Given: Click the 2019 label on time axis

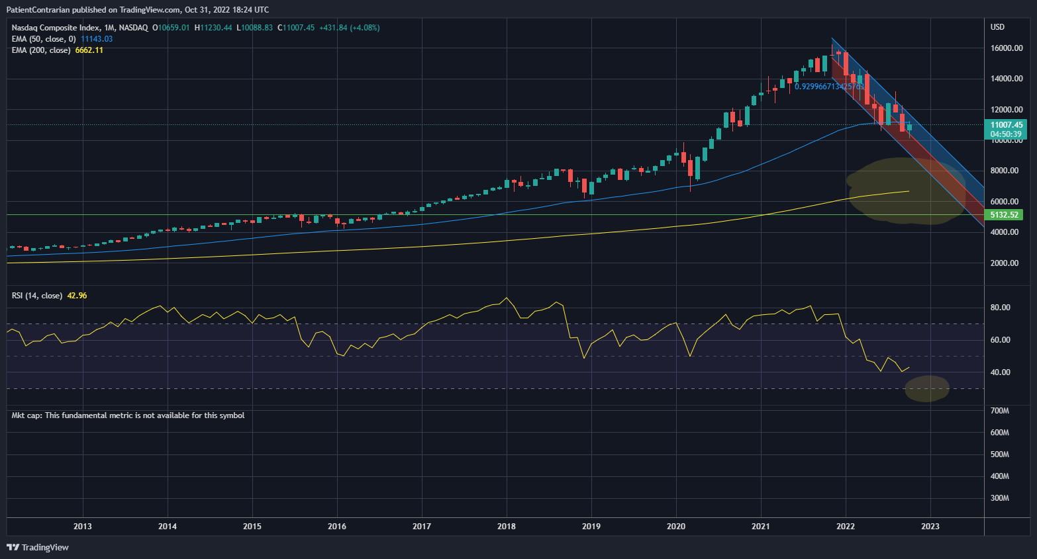Looking at the screenshot, I should pos(591,527).
